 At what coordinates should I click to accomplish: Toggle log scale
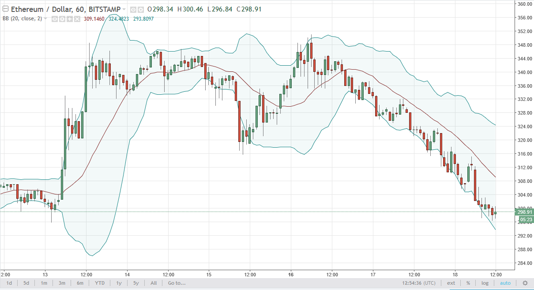485,283
